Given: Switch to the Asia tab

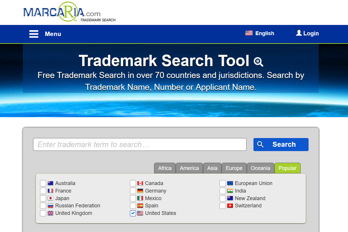Looking at the screenshot, I should pos(212,168).
